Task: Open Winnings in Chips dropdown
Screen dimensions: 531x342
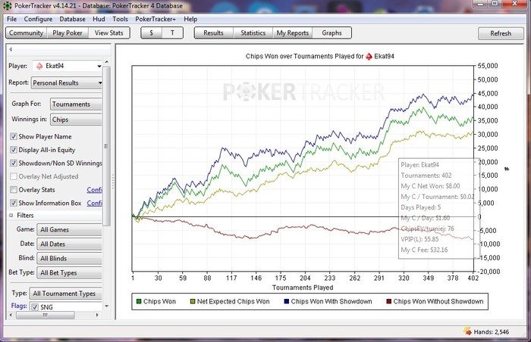Action: (x=76, y=120)
